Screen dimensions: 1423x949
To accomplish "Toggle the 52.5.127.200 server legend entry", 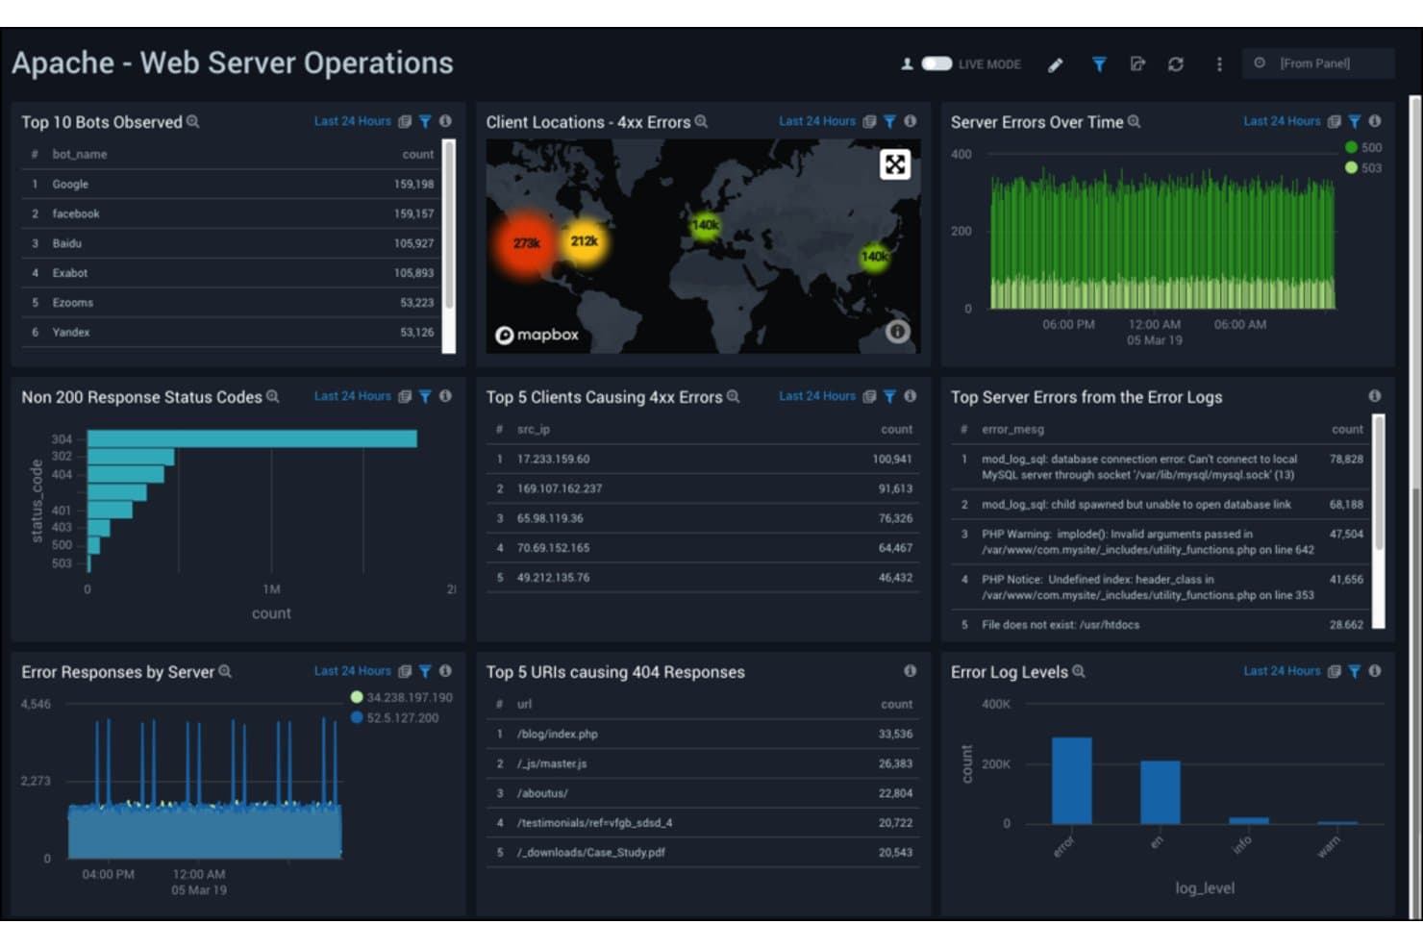I will (x=395, y=718).
